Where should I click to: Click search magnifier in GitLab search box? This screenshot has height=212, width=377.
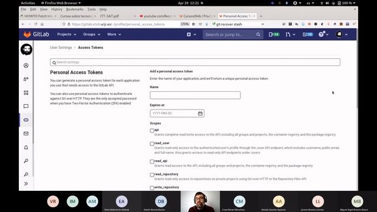coord(258,34)
